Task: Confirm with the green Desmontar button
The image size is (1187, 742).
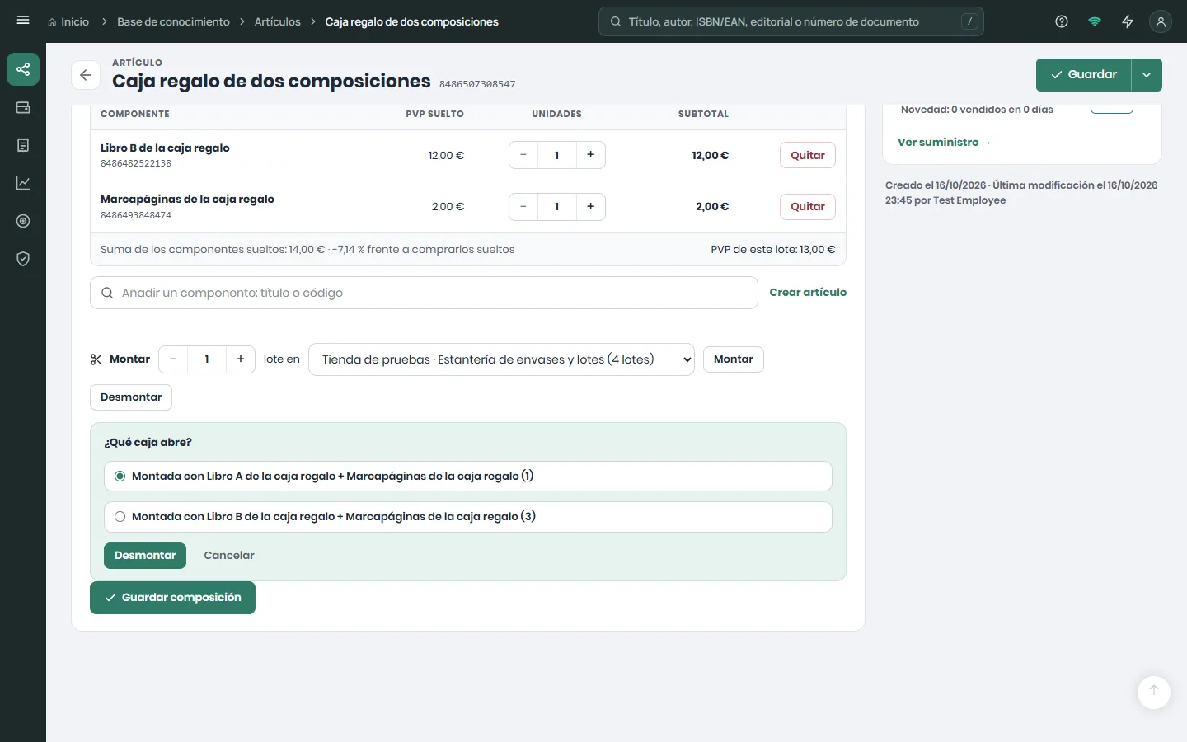Action: (145, 556)
